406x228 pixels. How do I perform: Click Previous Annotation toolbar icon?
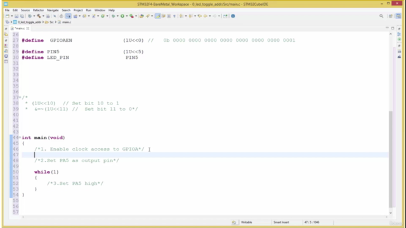pos(190,16)
